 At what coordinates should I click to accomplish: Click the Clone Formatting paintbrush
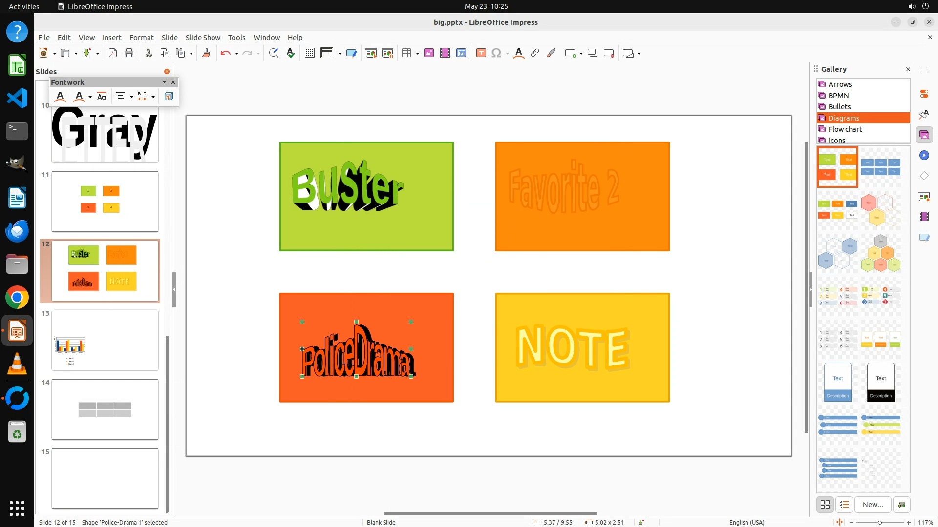click(206, 53)
